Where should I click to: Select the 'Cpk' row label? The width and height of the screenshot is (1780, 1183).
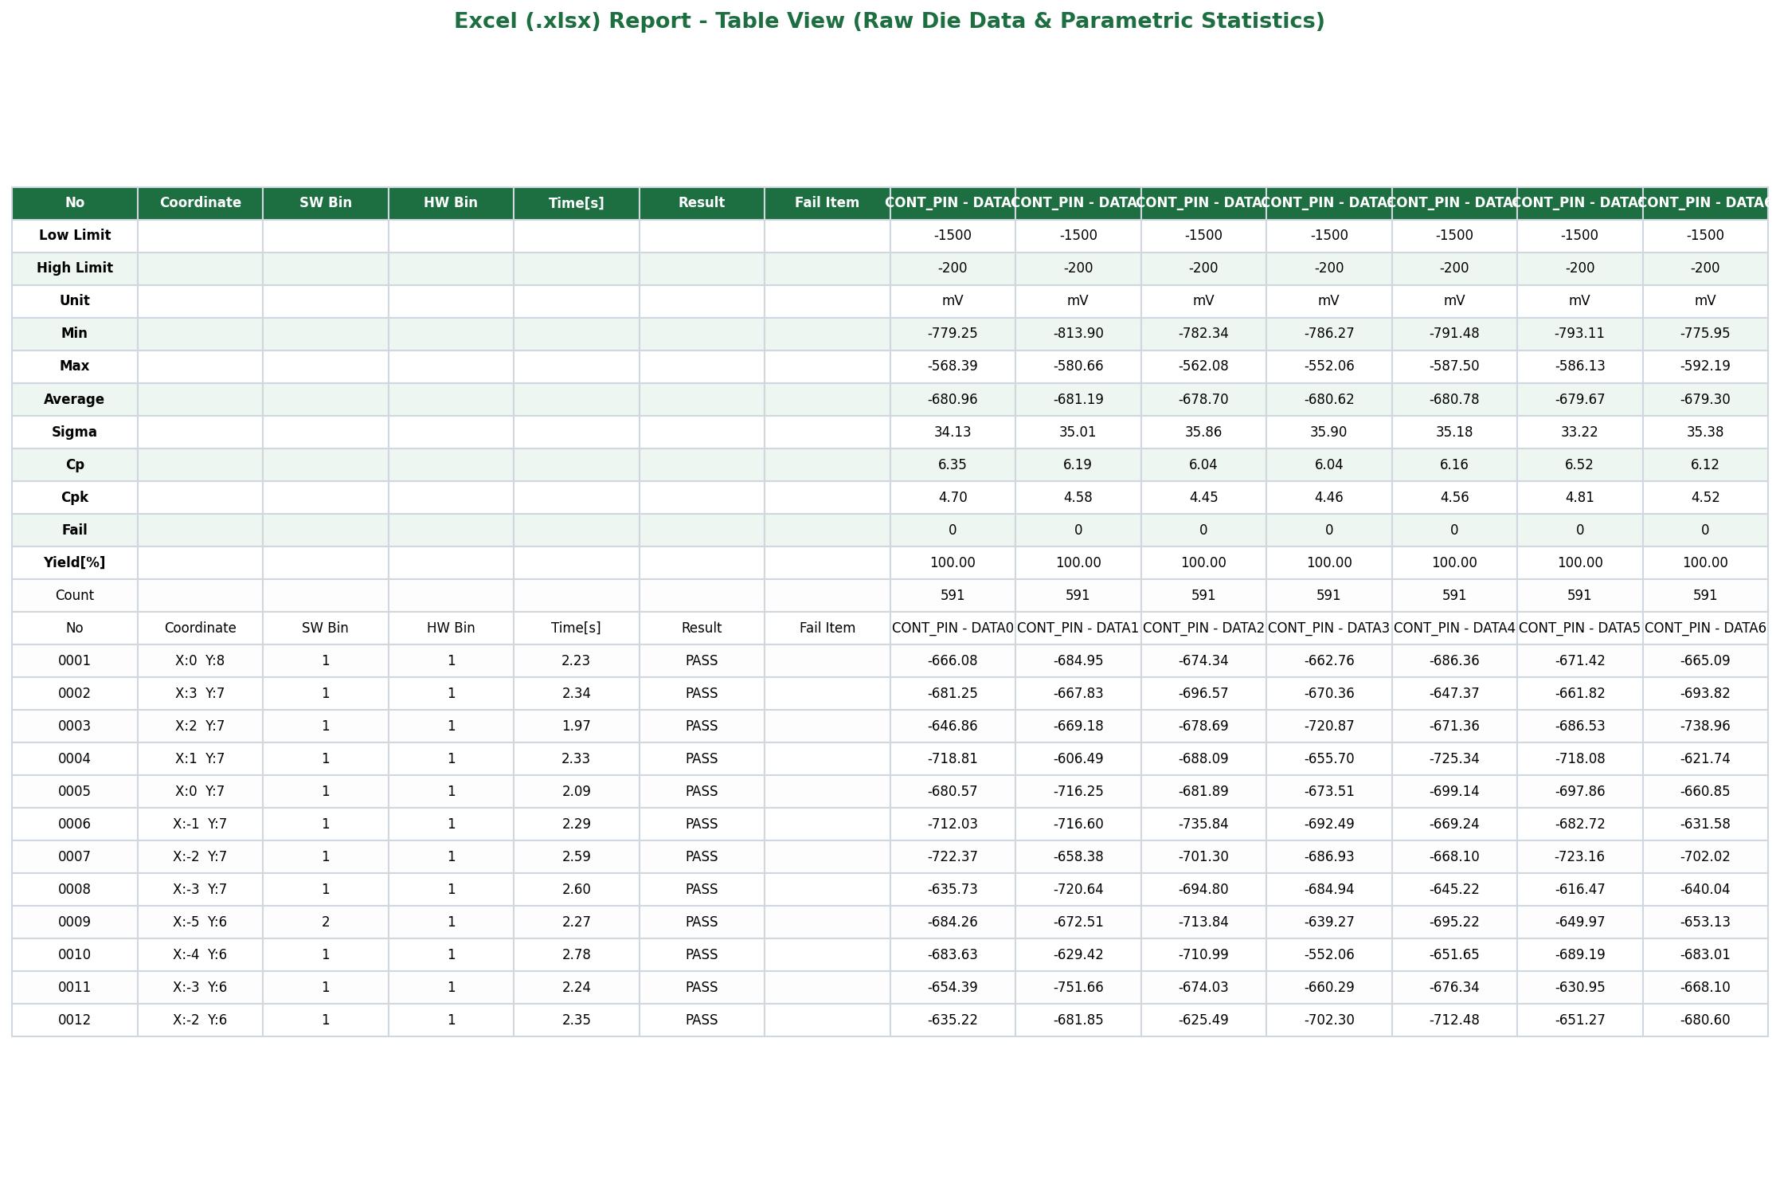coord(75,497)
